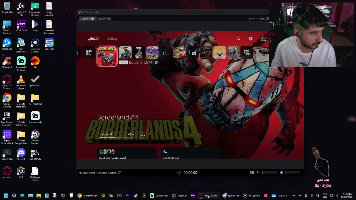Launch Logitech G HUB from the desktop
The height and width of the screenshot is (200, 356).
click(21, 9)
